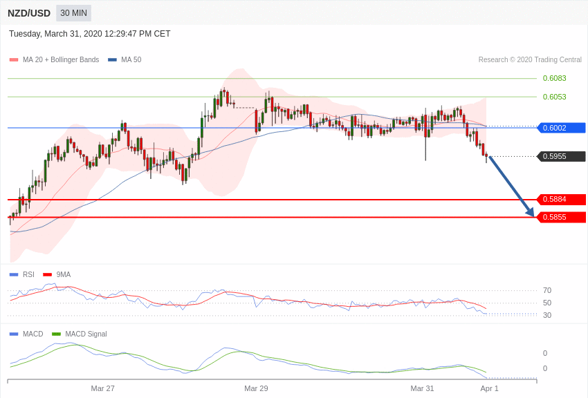The image size is (588, 398).
Task: Click the MACD legend label
Action: pyautogui.click(x=33, y=334)
